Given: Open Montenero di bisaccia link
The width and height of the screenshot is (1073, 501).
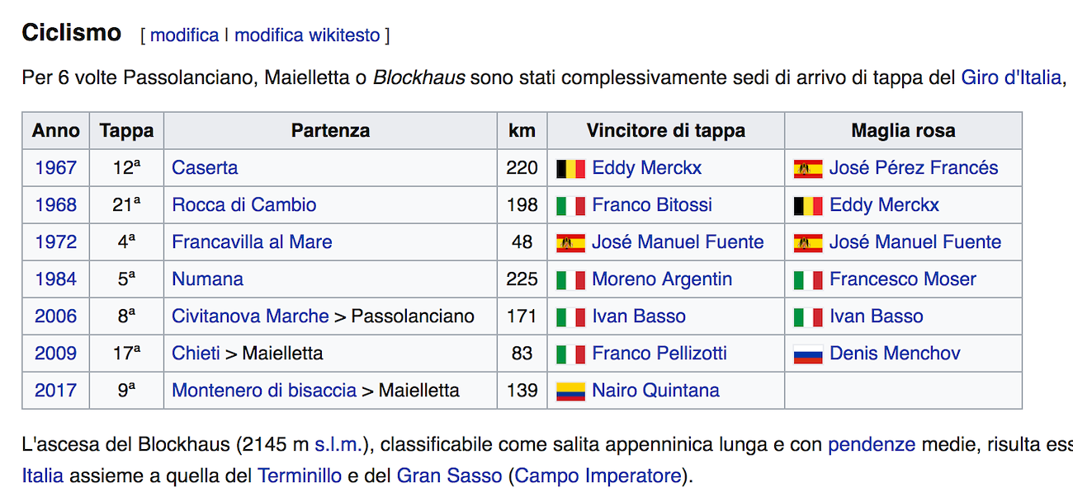Looking at the screenshot, I should point(264,391).
